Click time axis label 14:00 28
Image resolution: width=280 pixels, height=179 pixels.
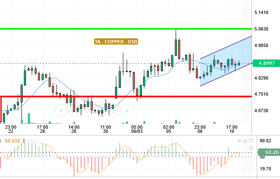[x=74, y=129]
